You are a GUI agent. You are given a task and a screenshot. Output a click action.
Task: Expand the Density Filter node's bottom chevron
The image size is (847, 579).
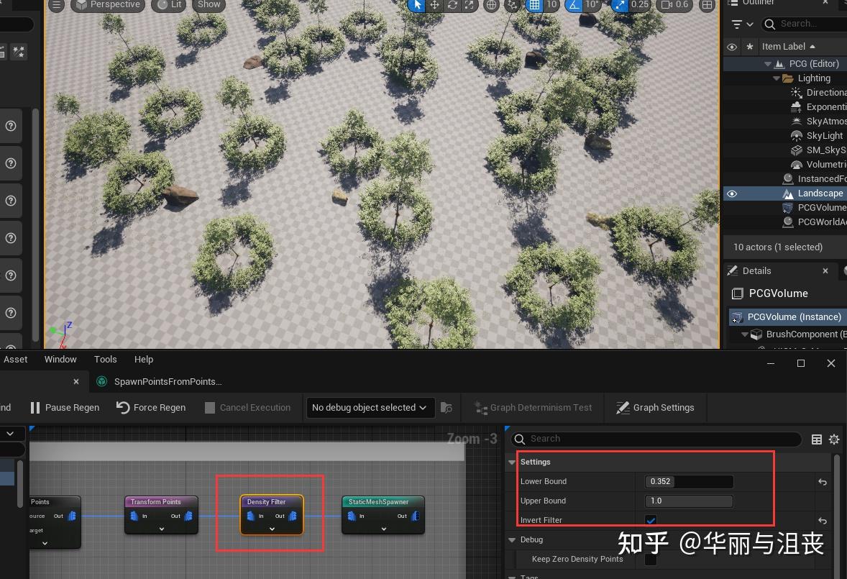coord(271,527)
